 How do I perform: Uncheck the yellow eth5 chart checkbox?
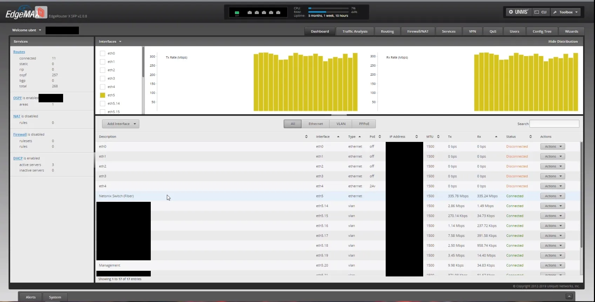tap(102, 95)
